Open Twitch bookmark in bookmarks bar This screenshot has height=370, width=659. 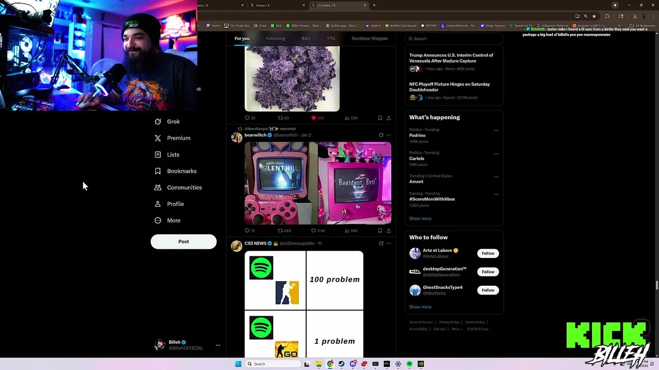(x=213, y=26)
